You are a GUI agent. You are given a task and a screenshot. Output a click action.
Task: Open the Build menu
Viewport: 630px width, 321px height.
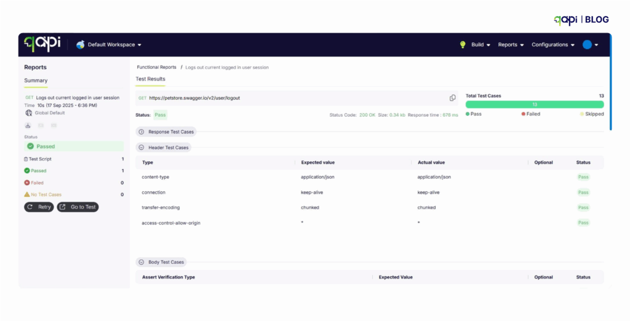coord(480,45)
